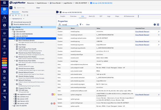
Task: Expand the Meraki Access Point Radios node
Action: point(15,57)
